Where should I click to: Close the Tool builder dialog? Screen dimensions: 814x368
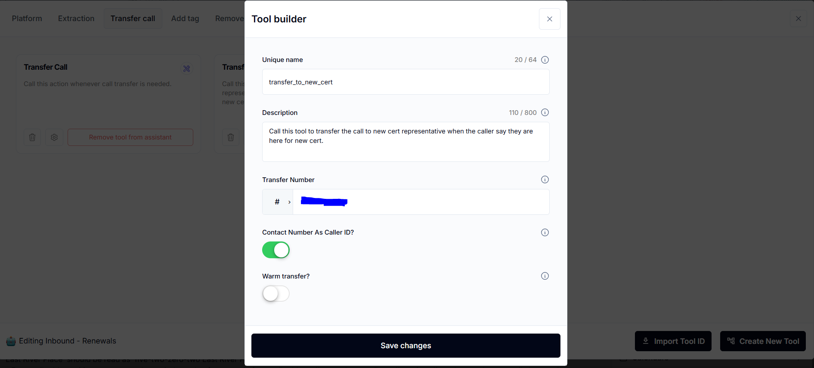tap(549, 19)
